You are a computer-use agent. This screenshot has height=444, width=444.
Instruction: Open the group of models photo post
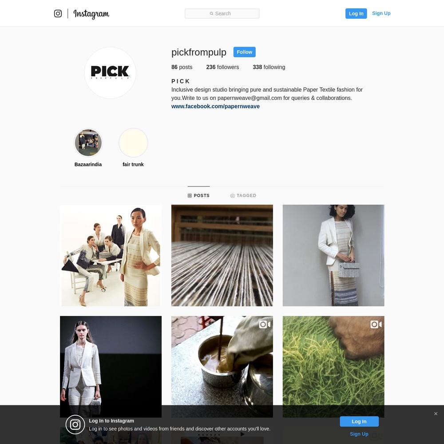pos(111,255)
